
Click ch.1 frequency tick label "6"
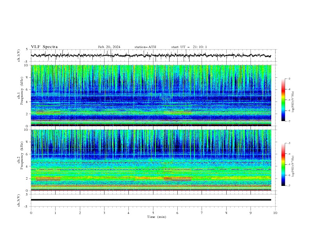coord(27,90)
